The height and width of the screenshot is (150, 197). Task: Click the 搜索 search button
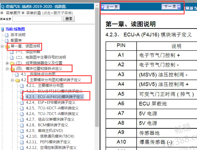69,19
